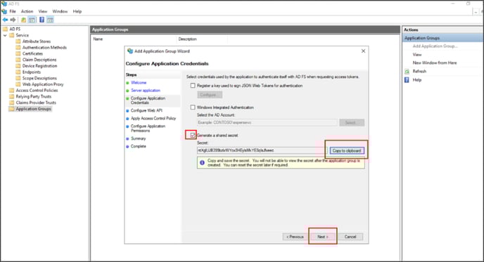484x262 pixels.
Task: Click the Configure Application Permissions step
Action: tap(148, 129)
